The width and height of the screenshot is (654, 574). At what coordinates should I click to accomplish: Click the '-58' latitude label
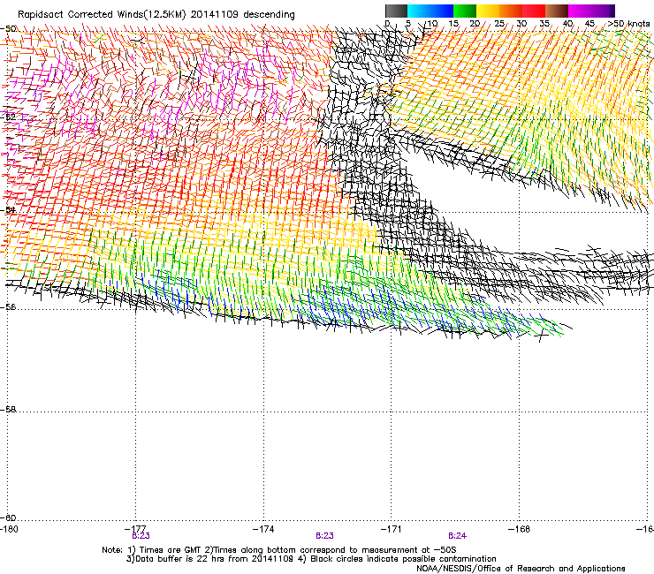[x=8, y=410]
